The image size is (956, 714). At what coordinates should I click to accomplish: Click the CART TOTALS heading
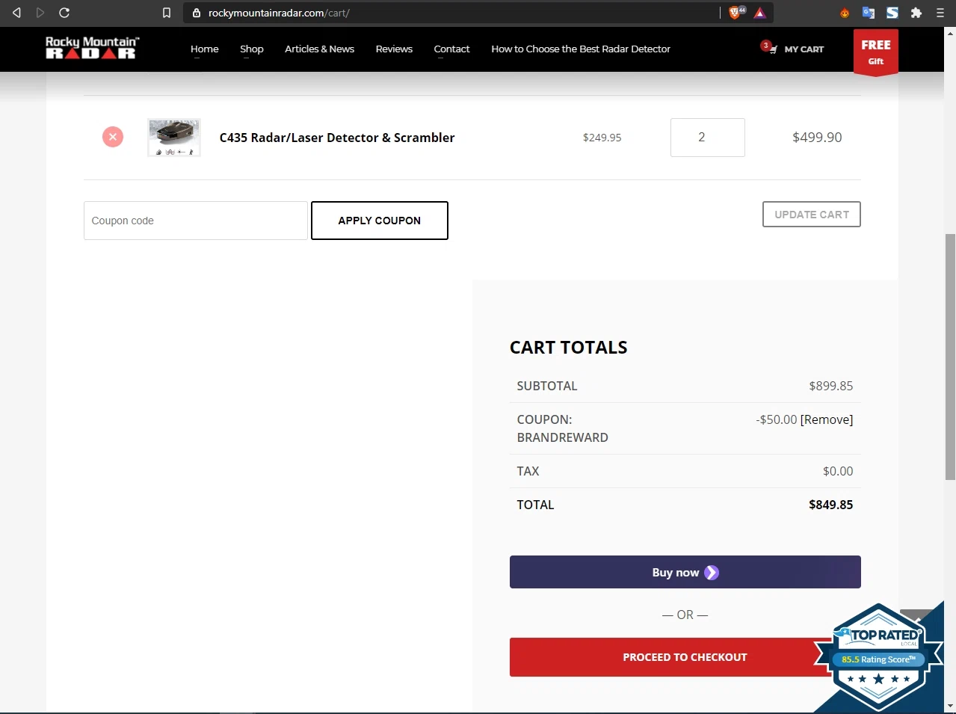(569, 348)
